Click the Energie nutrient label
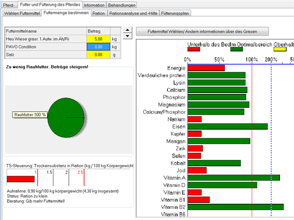The width and height of the screenshot is (294, 220). coord(176,68)
